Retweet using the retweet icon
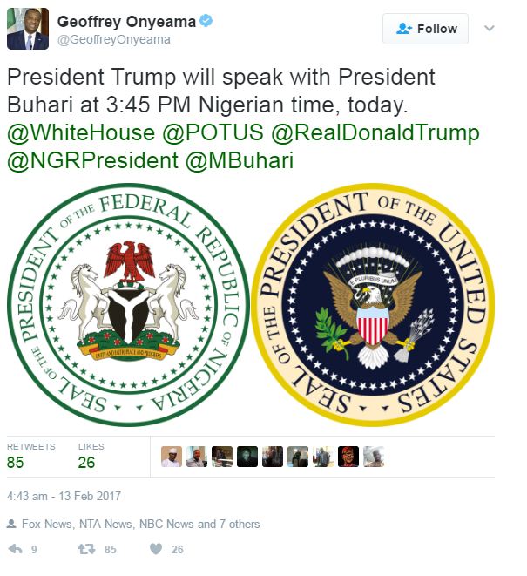 coord(86,549)
